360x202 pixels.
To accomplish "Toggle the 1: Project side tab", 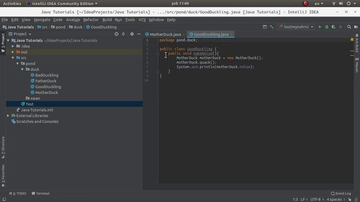I will (3, 43).
